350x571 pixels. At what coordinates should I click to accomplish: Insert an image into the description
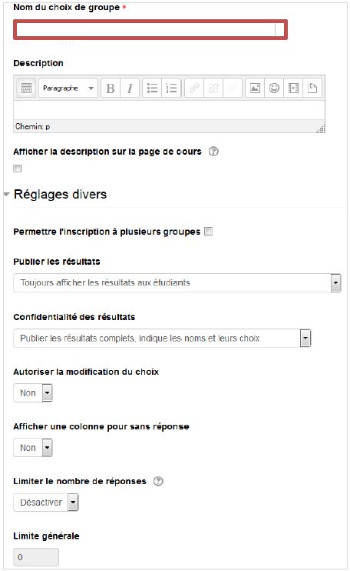pyautogui.click(x=255, y=88)
